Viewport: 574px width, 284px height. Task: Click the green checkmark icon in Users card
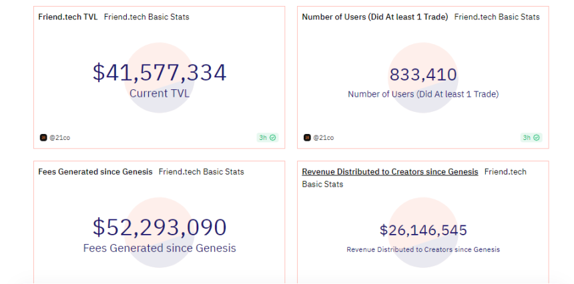click(x=537, y=137)
